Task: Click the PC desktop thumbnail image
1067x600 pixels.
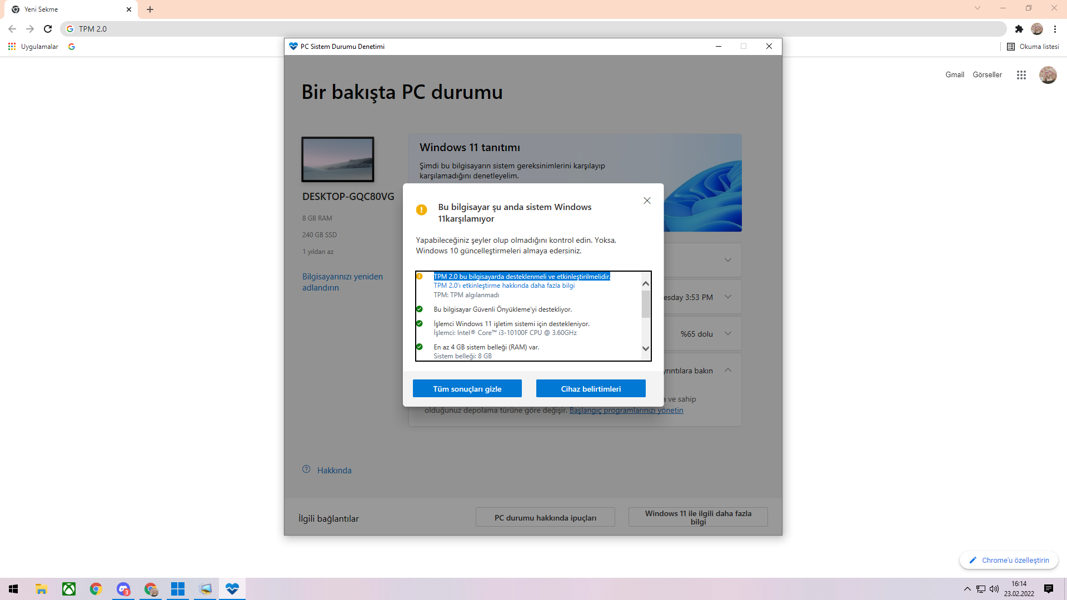Action: 338,159
